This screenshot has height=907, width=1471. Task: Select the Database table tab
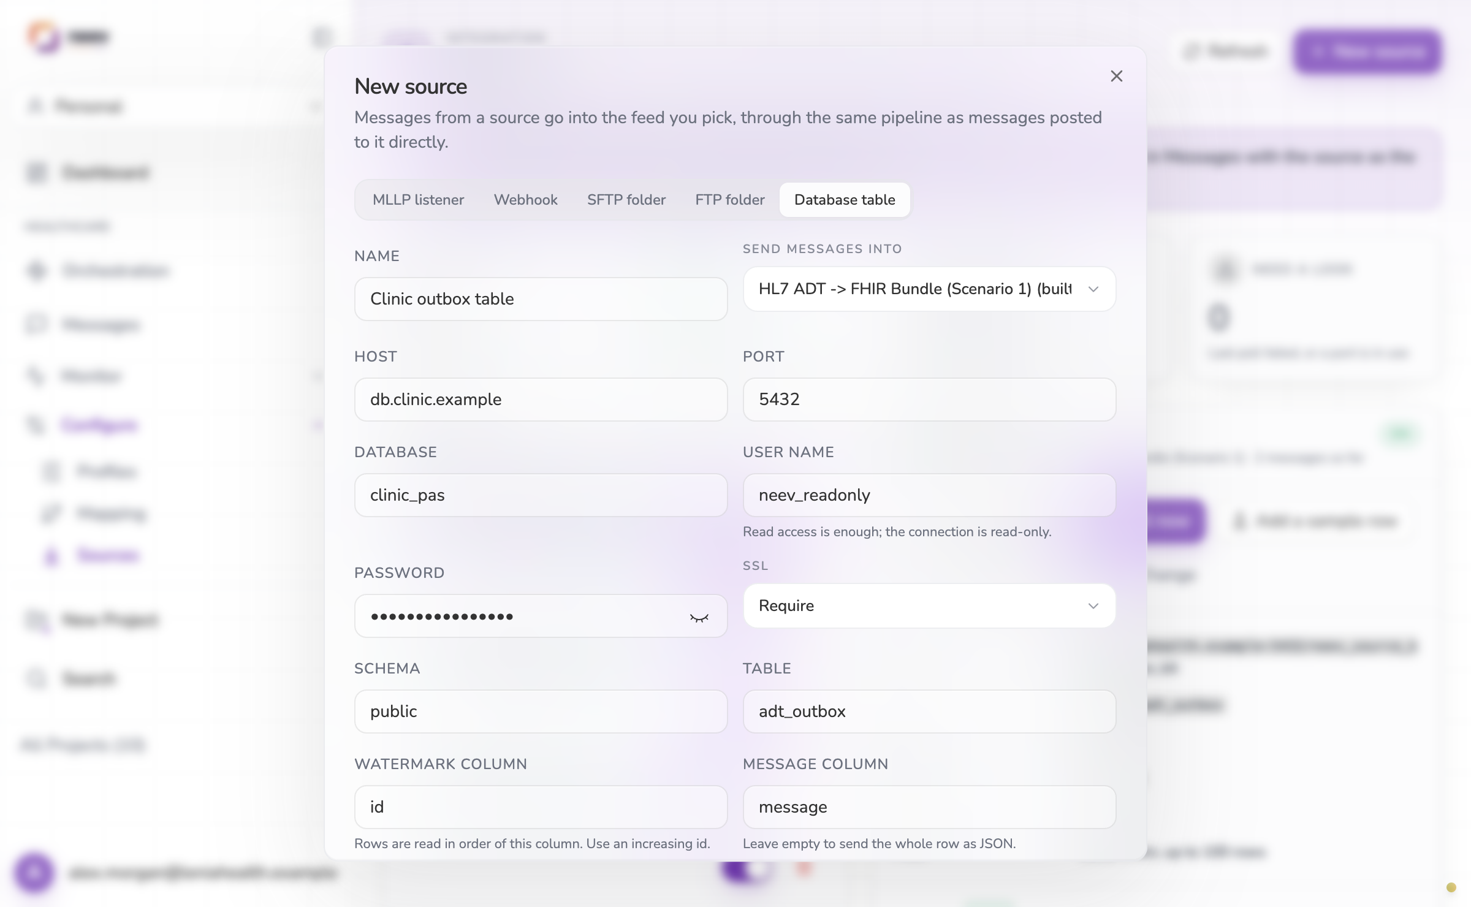pos(845,200)
